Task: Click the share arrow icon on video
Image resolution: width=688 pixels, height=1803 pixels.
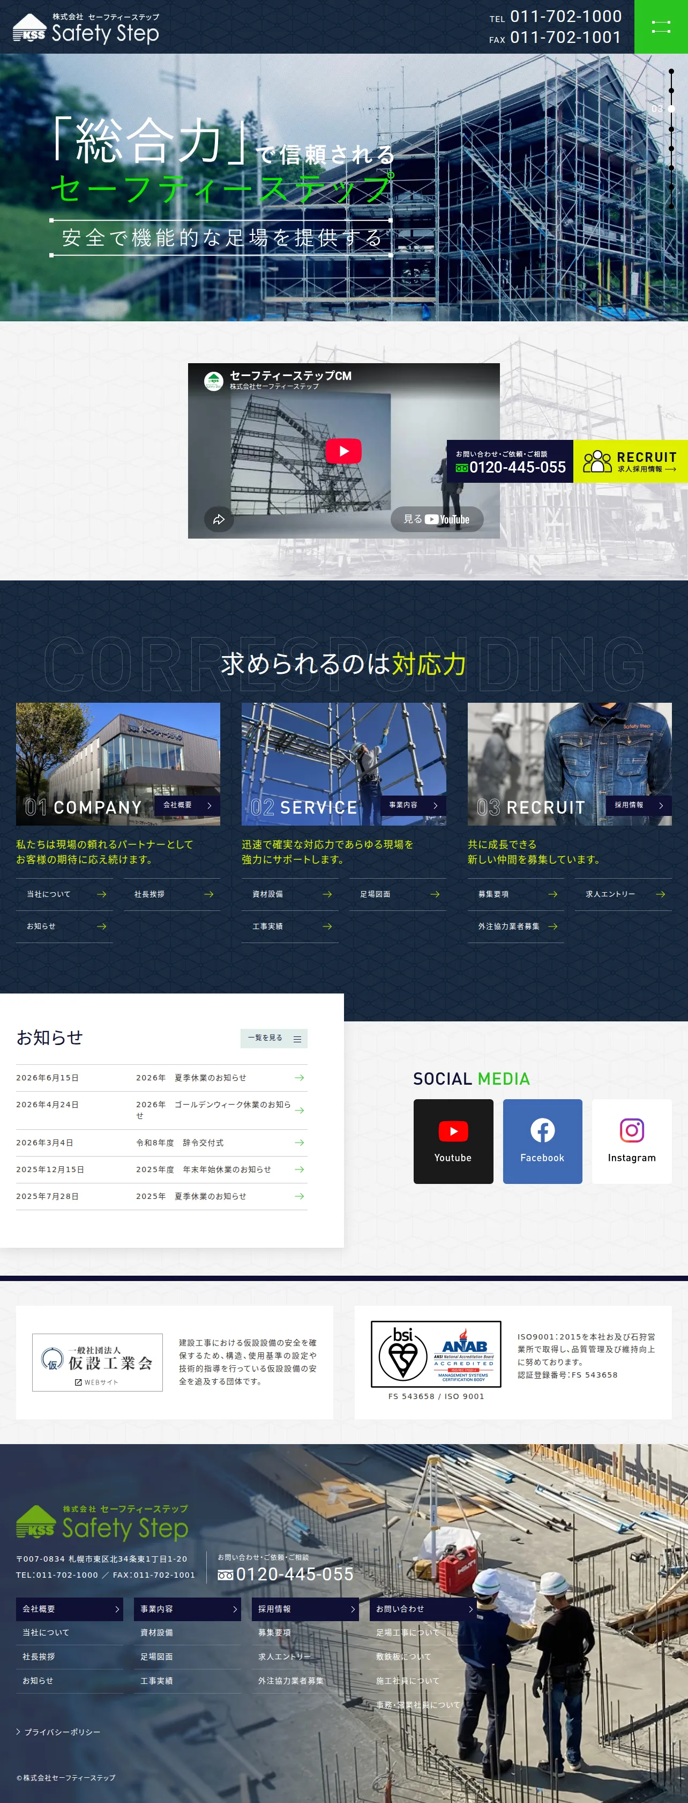Action: point(219,519)
